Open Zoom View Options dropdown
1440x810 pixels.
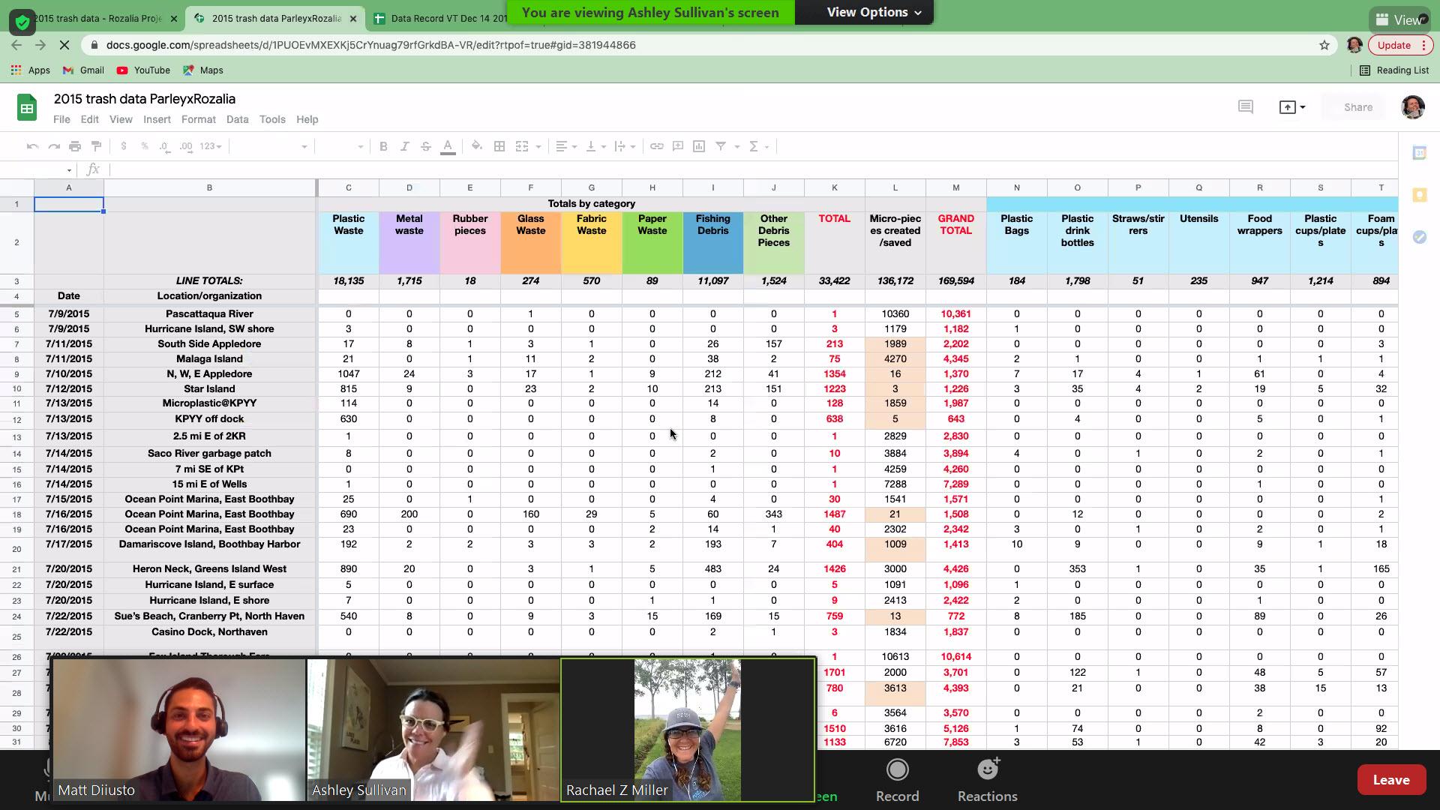[x=873, y=12]
